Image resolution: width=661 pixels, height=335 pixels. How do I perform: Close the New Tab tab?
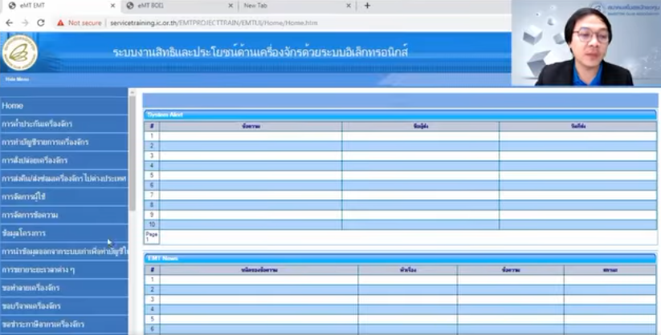349,6
